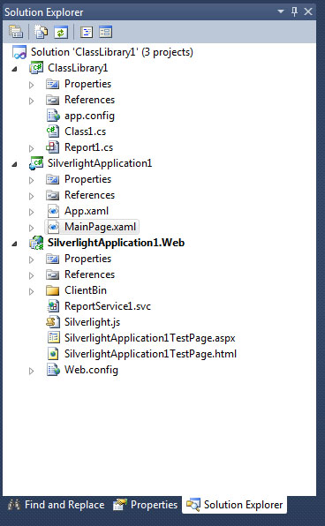Click the ClassLibrary1 C# project icon
The image size is (325, 526).
tap(36, 68)
